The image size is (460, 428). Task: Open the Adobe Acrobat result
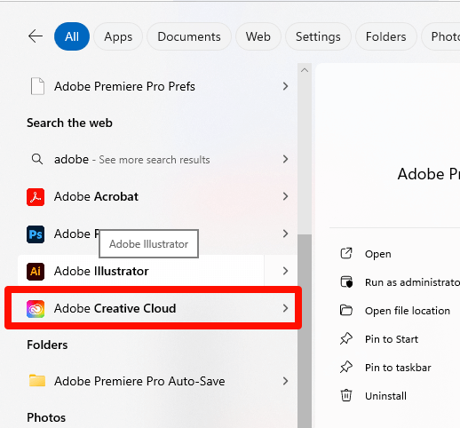[96, 196]
